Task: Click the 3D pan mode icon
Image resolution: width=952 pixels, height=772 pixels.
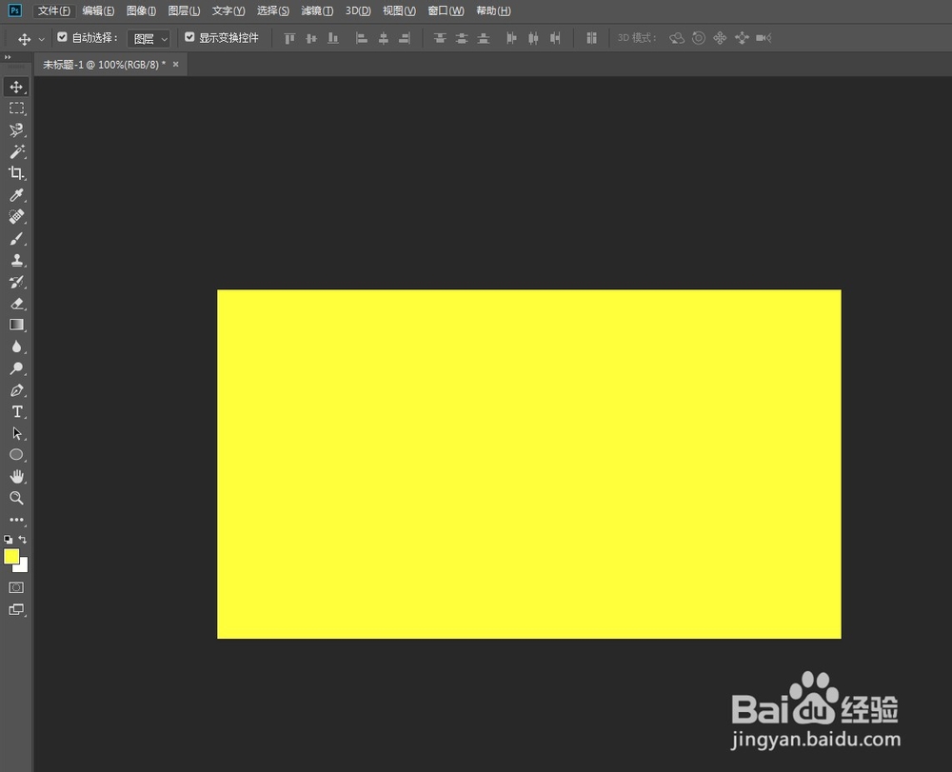Action: tap(720, 38)
